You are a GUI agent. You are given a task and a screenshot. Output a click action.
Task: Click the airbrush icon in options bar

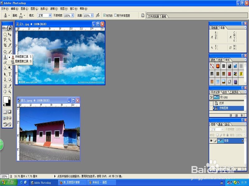coord(97,15)
